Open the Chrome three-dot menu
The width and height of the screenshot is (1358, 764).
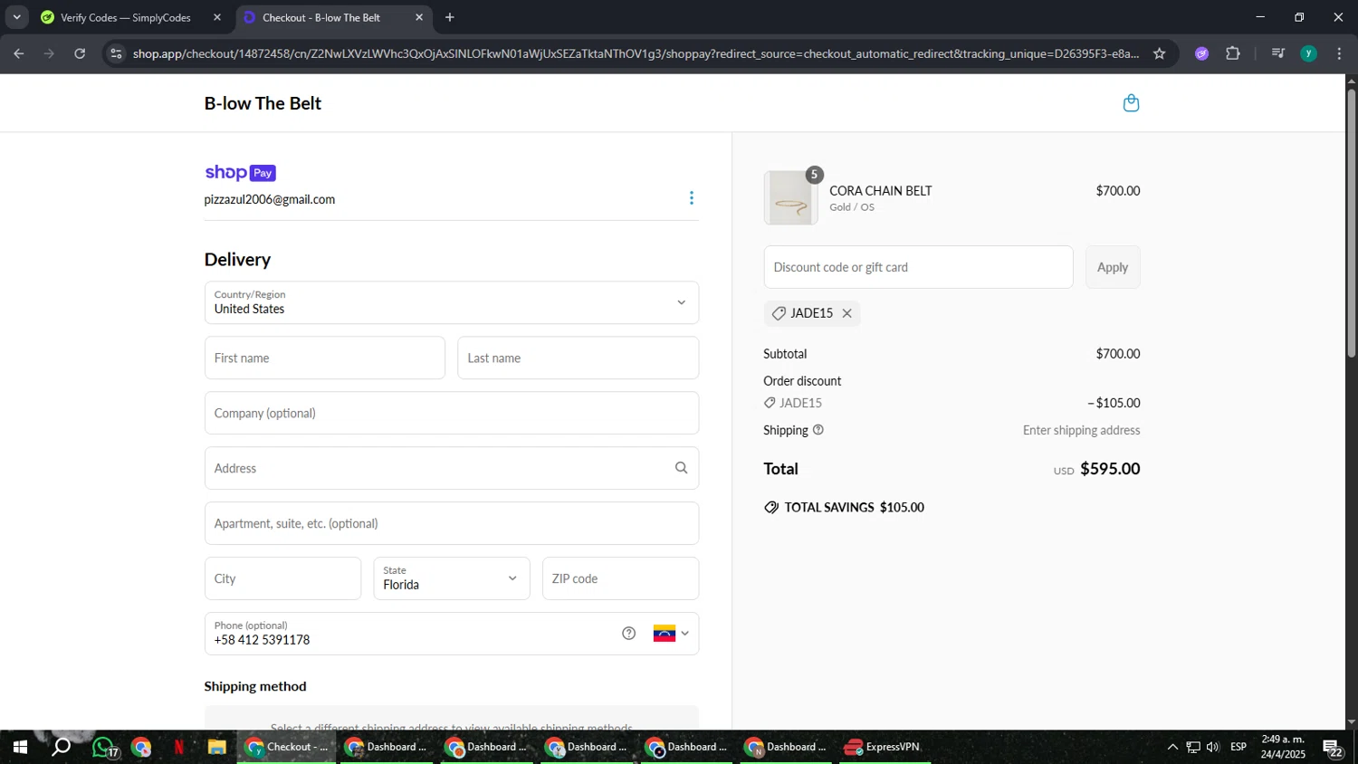coord(1339,53)
